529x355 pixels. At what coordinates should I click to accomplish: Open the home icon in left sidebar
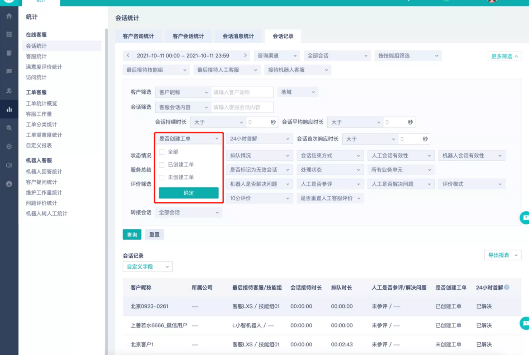(9, 17)
